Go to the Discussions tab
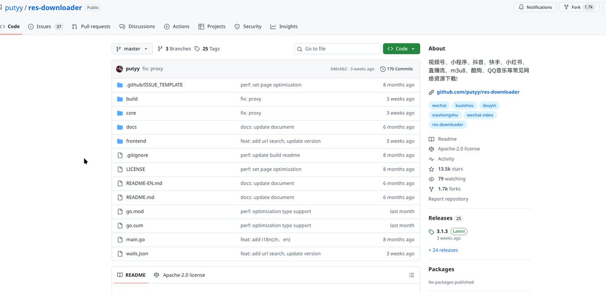Screen dimensions: 606x294 tap(137, 26)
